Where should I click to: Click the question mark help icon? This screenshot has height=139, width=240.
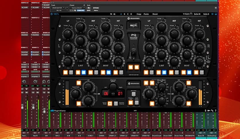(x=216, y=111)
